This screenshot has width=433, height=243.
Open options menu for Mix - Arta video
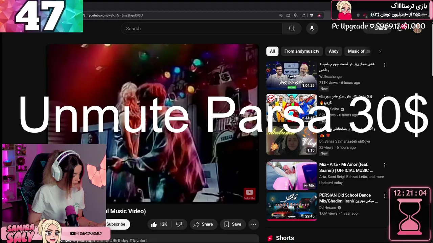pyautogui.click(x=384, y=165)
